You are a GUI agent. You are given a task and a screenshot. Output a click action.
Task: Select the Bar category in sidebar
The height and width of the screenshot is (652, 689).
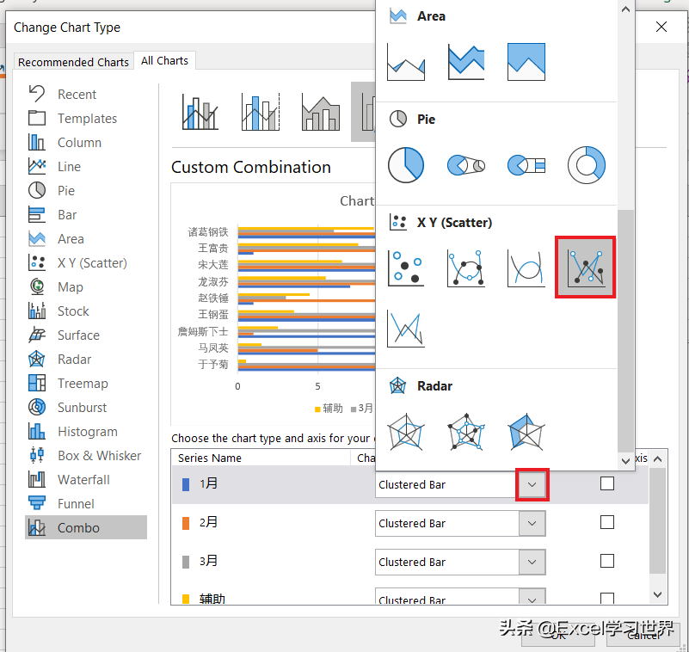(67, 215)
